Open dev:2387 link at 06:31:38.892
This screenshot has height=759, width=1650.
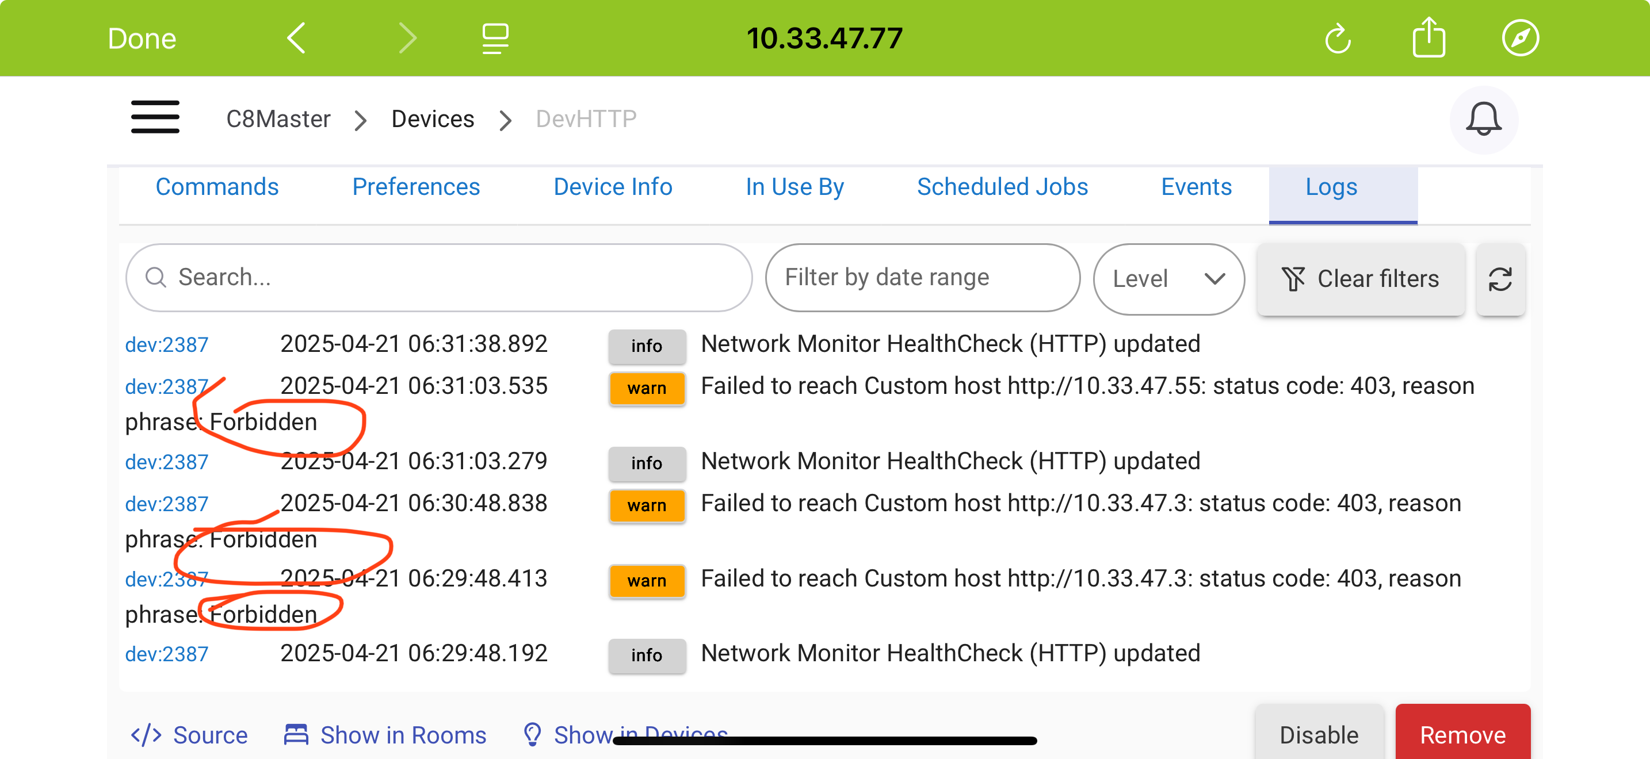pyautogui.click(x=166, y=345)
